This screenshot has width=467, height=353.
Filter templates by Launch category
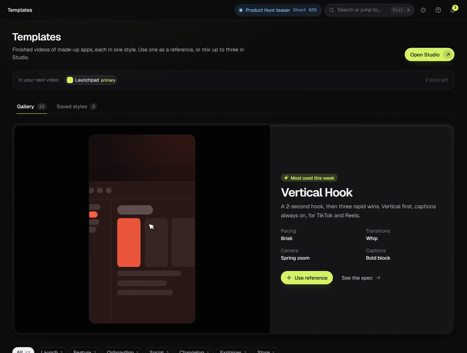click(x=52, y=350)
